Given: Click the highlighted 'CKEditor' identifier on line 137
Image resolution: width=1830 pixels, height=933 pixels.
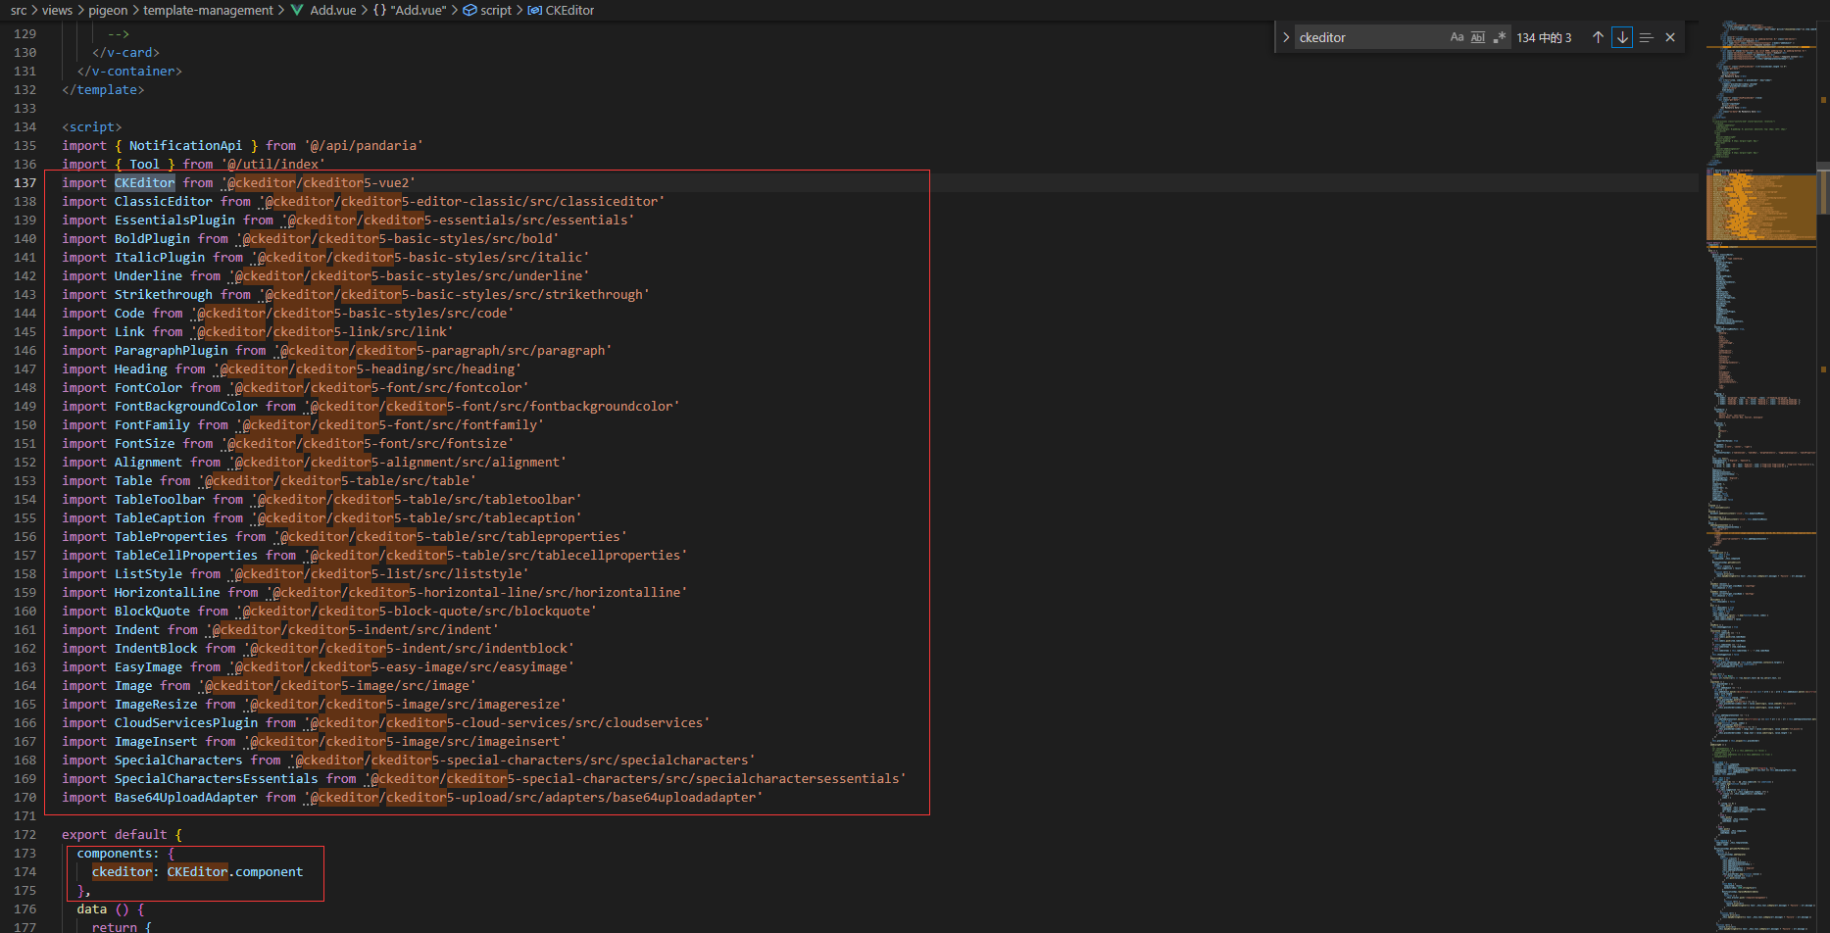Looking at the screenshot, I should click(145, 182).
